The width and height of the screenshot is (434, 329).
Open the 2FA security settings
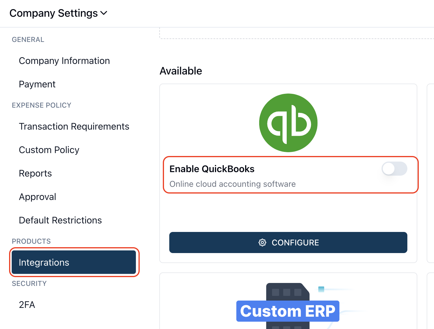[27, 305]
